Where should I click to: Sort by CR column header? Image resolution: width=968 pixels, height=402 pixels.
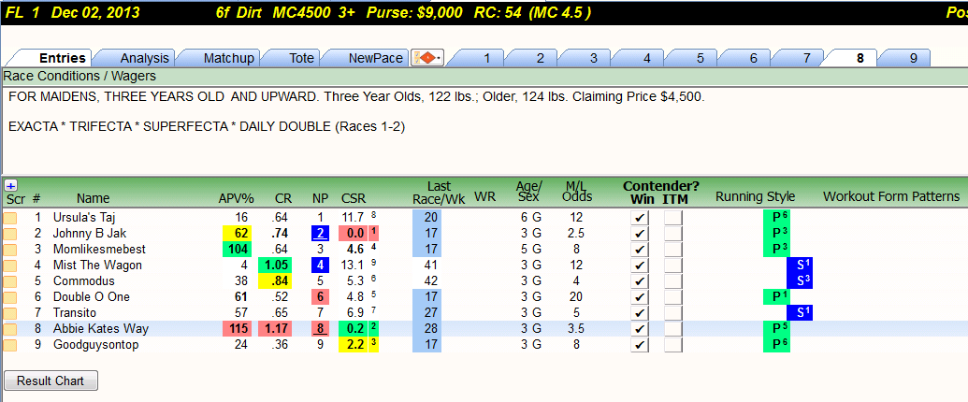(x=283, y=198)
